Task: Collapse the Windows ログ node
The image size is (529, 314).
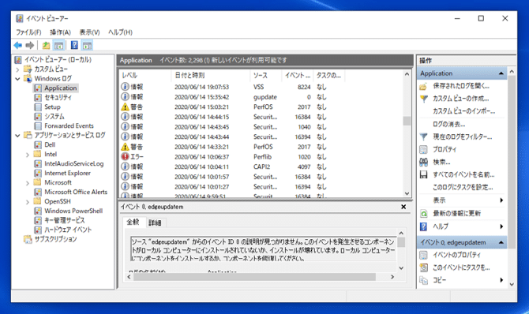Action: click(x=18, y=79)
